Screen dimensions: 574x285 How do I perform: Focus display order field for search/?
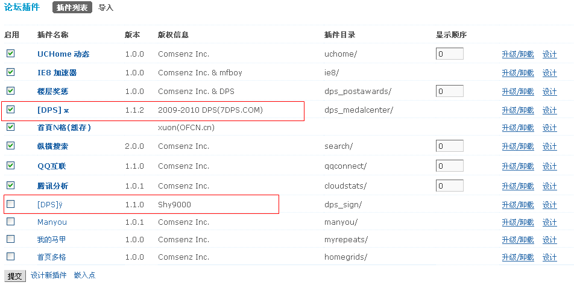tap(450, 146)
